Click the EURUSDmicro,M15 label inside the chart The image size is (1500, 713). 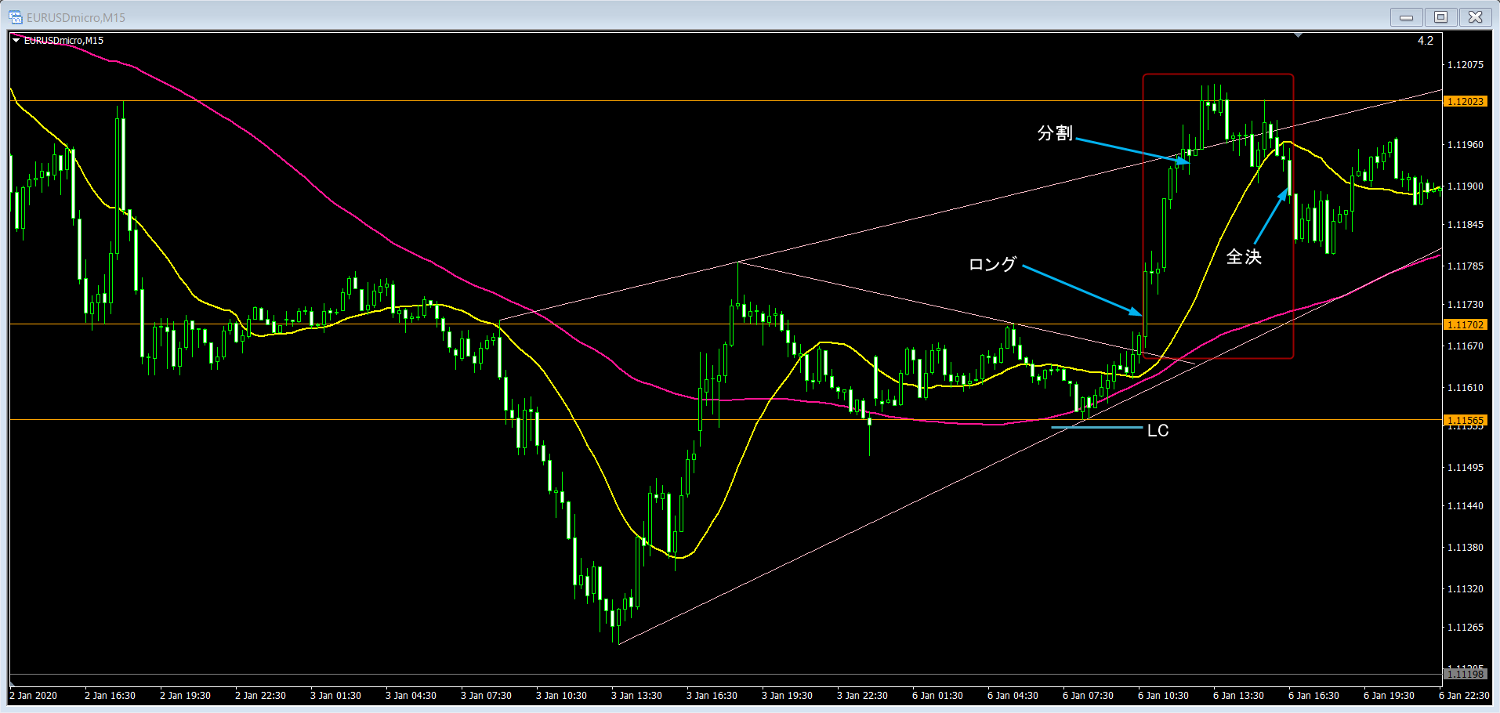click(63, 40)
